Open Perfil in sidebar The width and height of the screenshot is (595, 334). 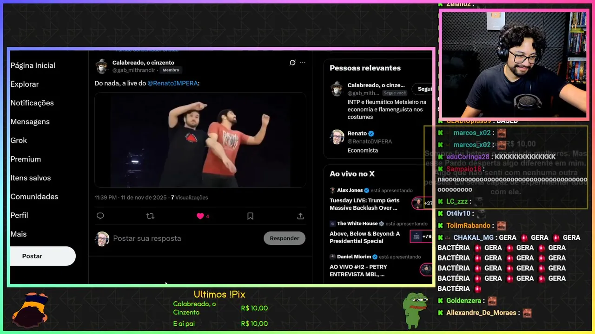pos(19,215)
